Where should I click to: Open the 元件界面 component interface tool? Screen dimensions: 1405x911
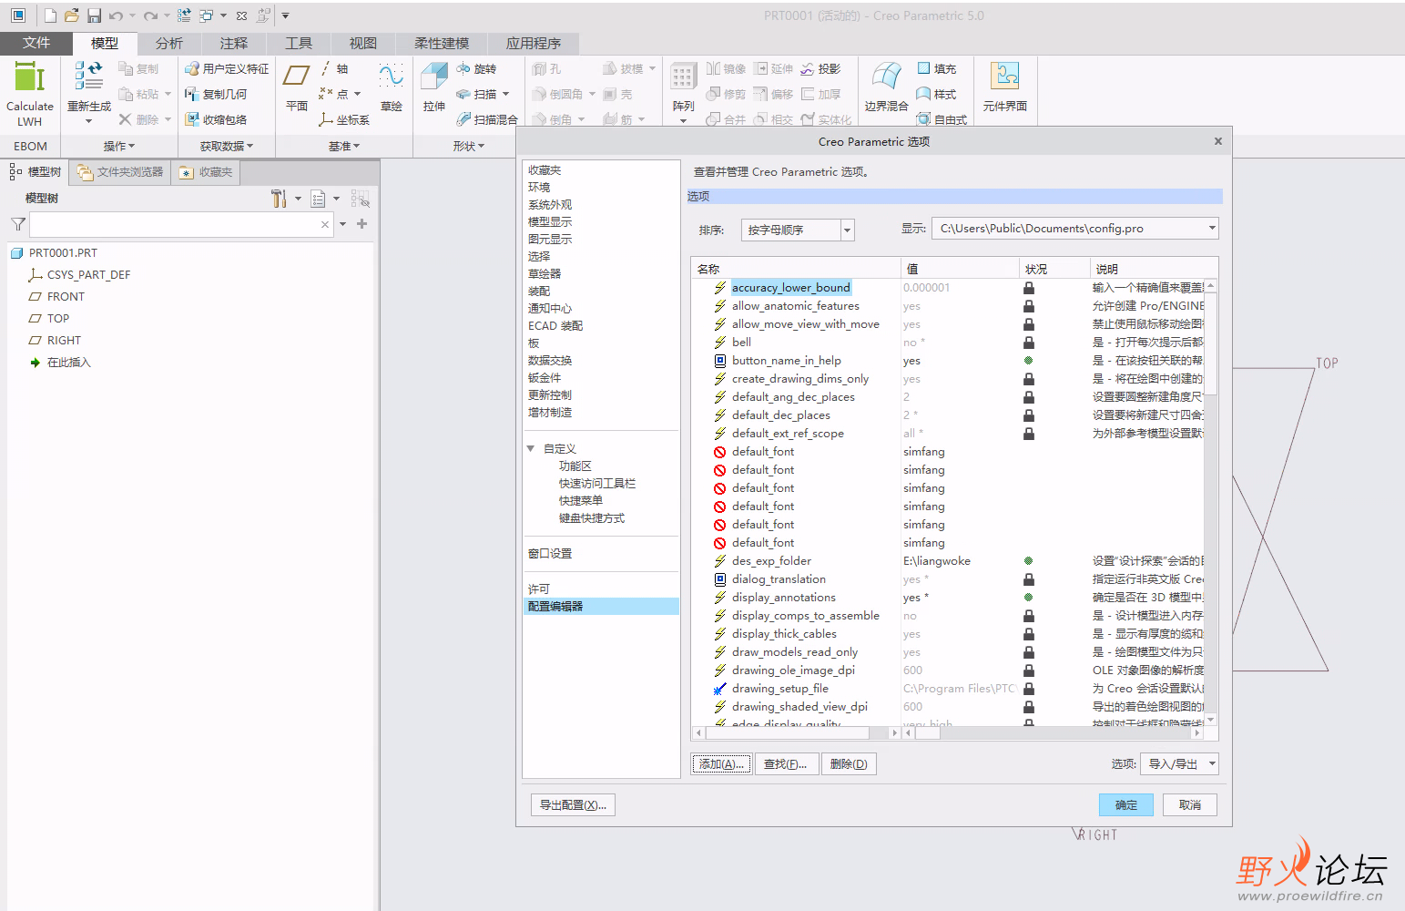(x=1005, y=88)
